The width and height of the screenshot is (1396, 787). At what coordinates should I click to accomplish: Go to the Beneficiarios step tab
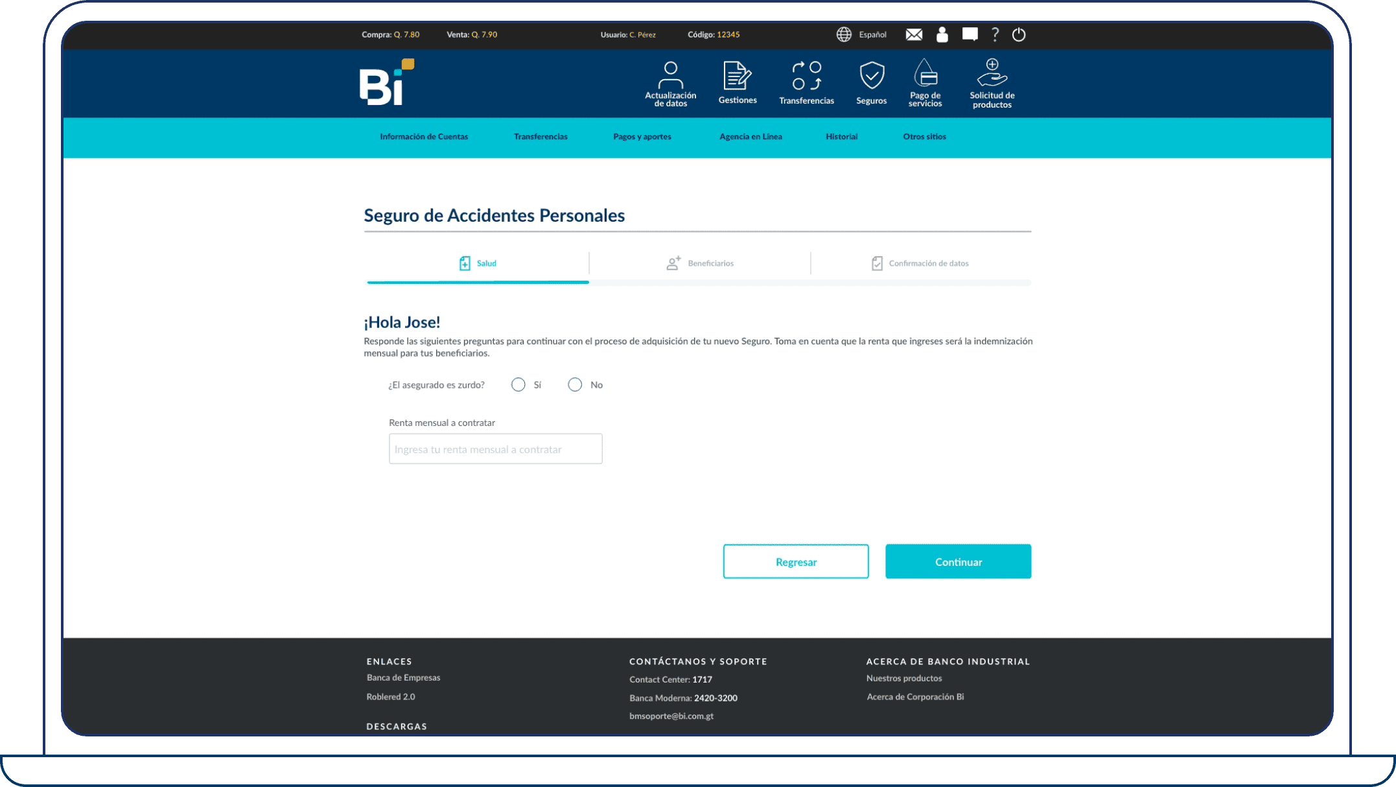point(700,263)
